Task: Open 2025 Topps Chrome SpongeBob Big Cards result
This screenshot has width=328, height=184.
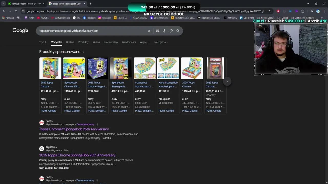Action: (x=77, y=155)
